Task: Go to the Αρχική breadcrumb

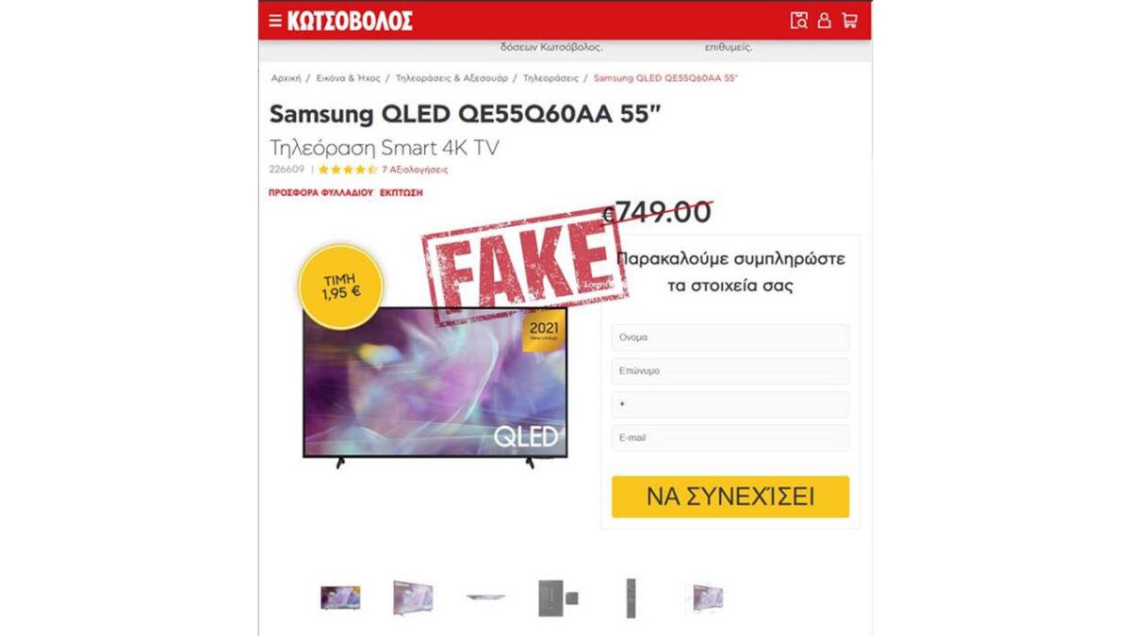Action: pyautogui.click(x=286, y=77)
